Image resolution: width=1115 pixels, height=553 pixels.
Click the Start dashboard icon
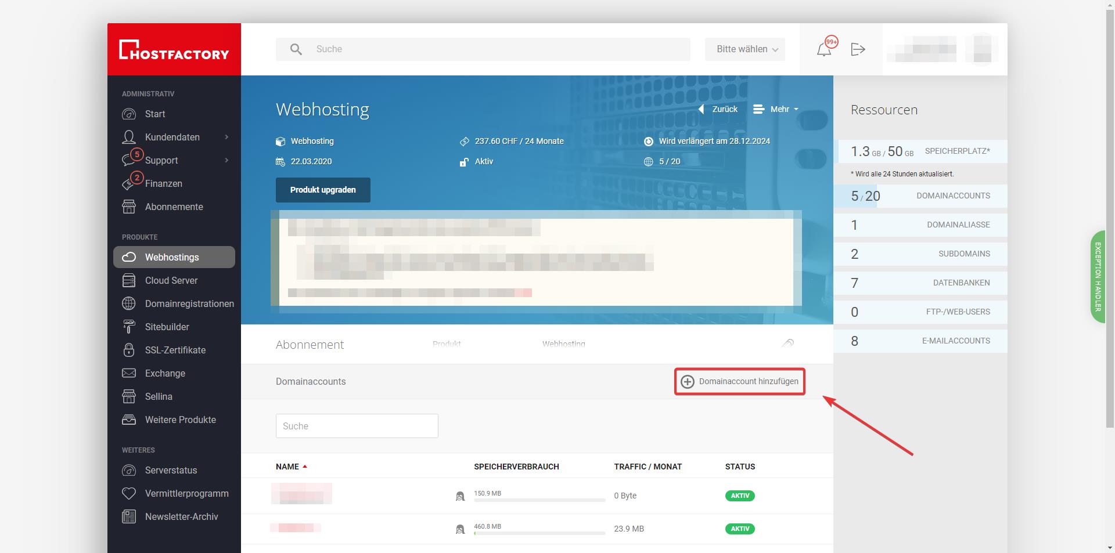(129, 114)
